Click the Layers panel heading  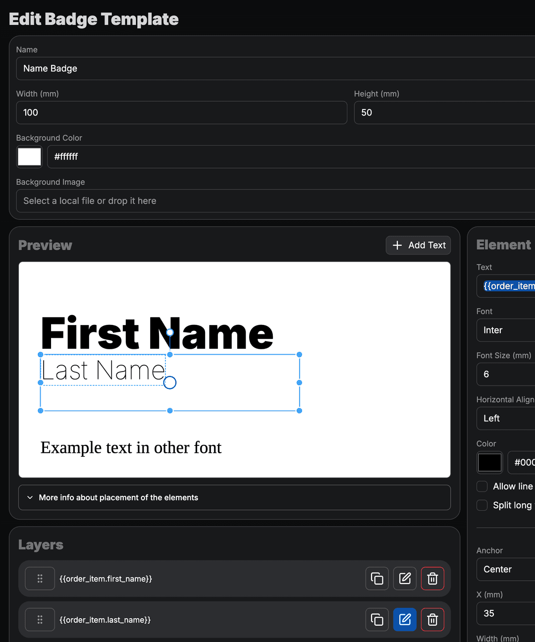click(x=41, y=545)
